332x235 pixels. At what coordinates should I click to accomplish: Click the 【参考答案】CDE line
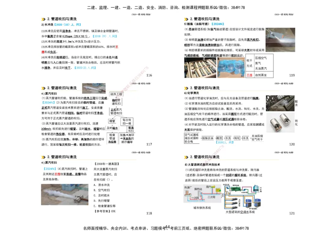[x=105, y=211]
